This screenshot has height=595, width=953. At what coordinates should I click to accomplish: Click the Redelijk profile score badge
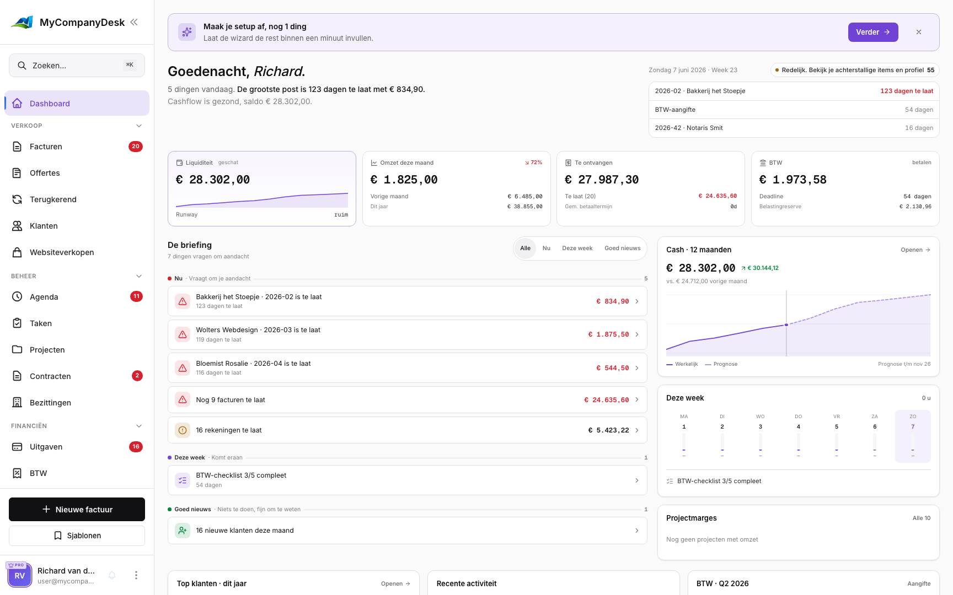coord(855,70)
